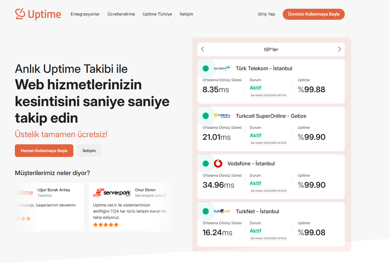The image size is (390, 266).
Task: Click the TurkNet logo
Action: tap(222, 211)
